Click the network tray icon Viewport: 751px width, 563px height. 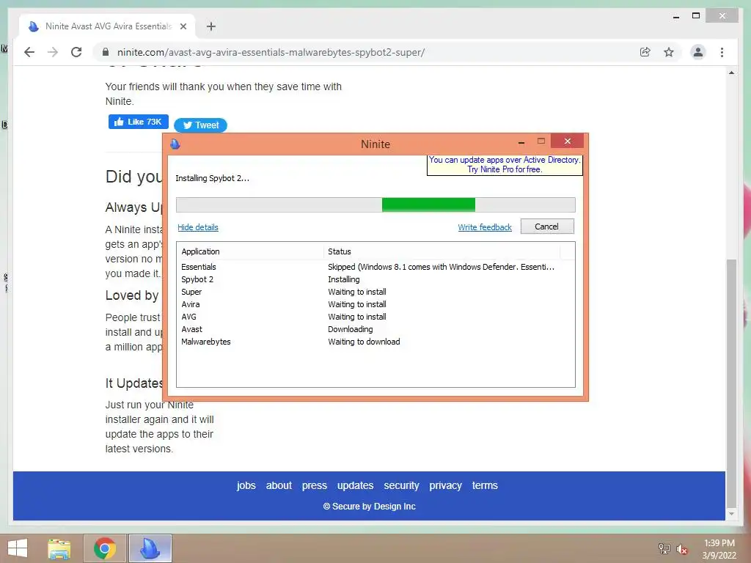tap(664, 548)
